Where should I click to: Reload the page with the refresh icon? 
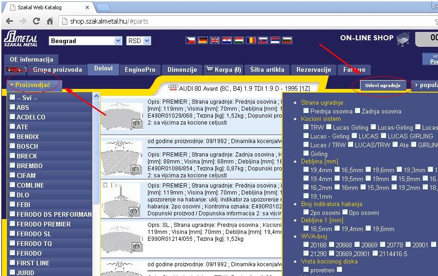pos(36,21)
